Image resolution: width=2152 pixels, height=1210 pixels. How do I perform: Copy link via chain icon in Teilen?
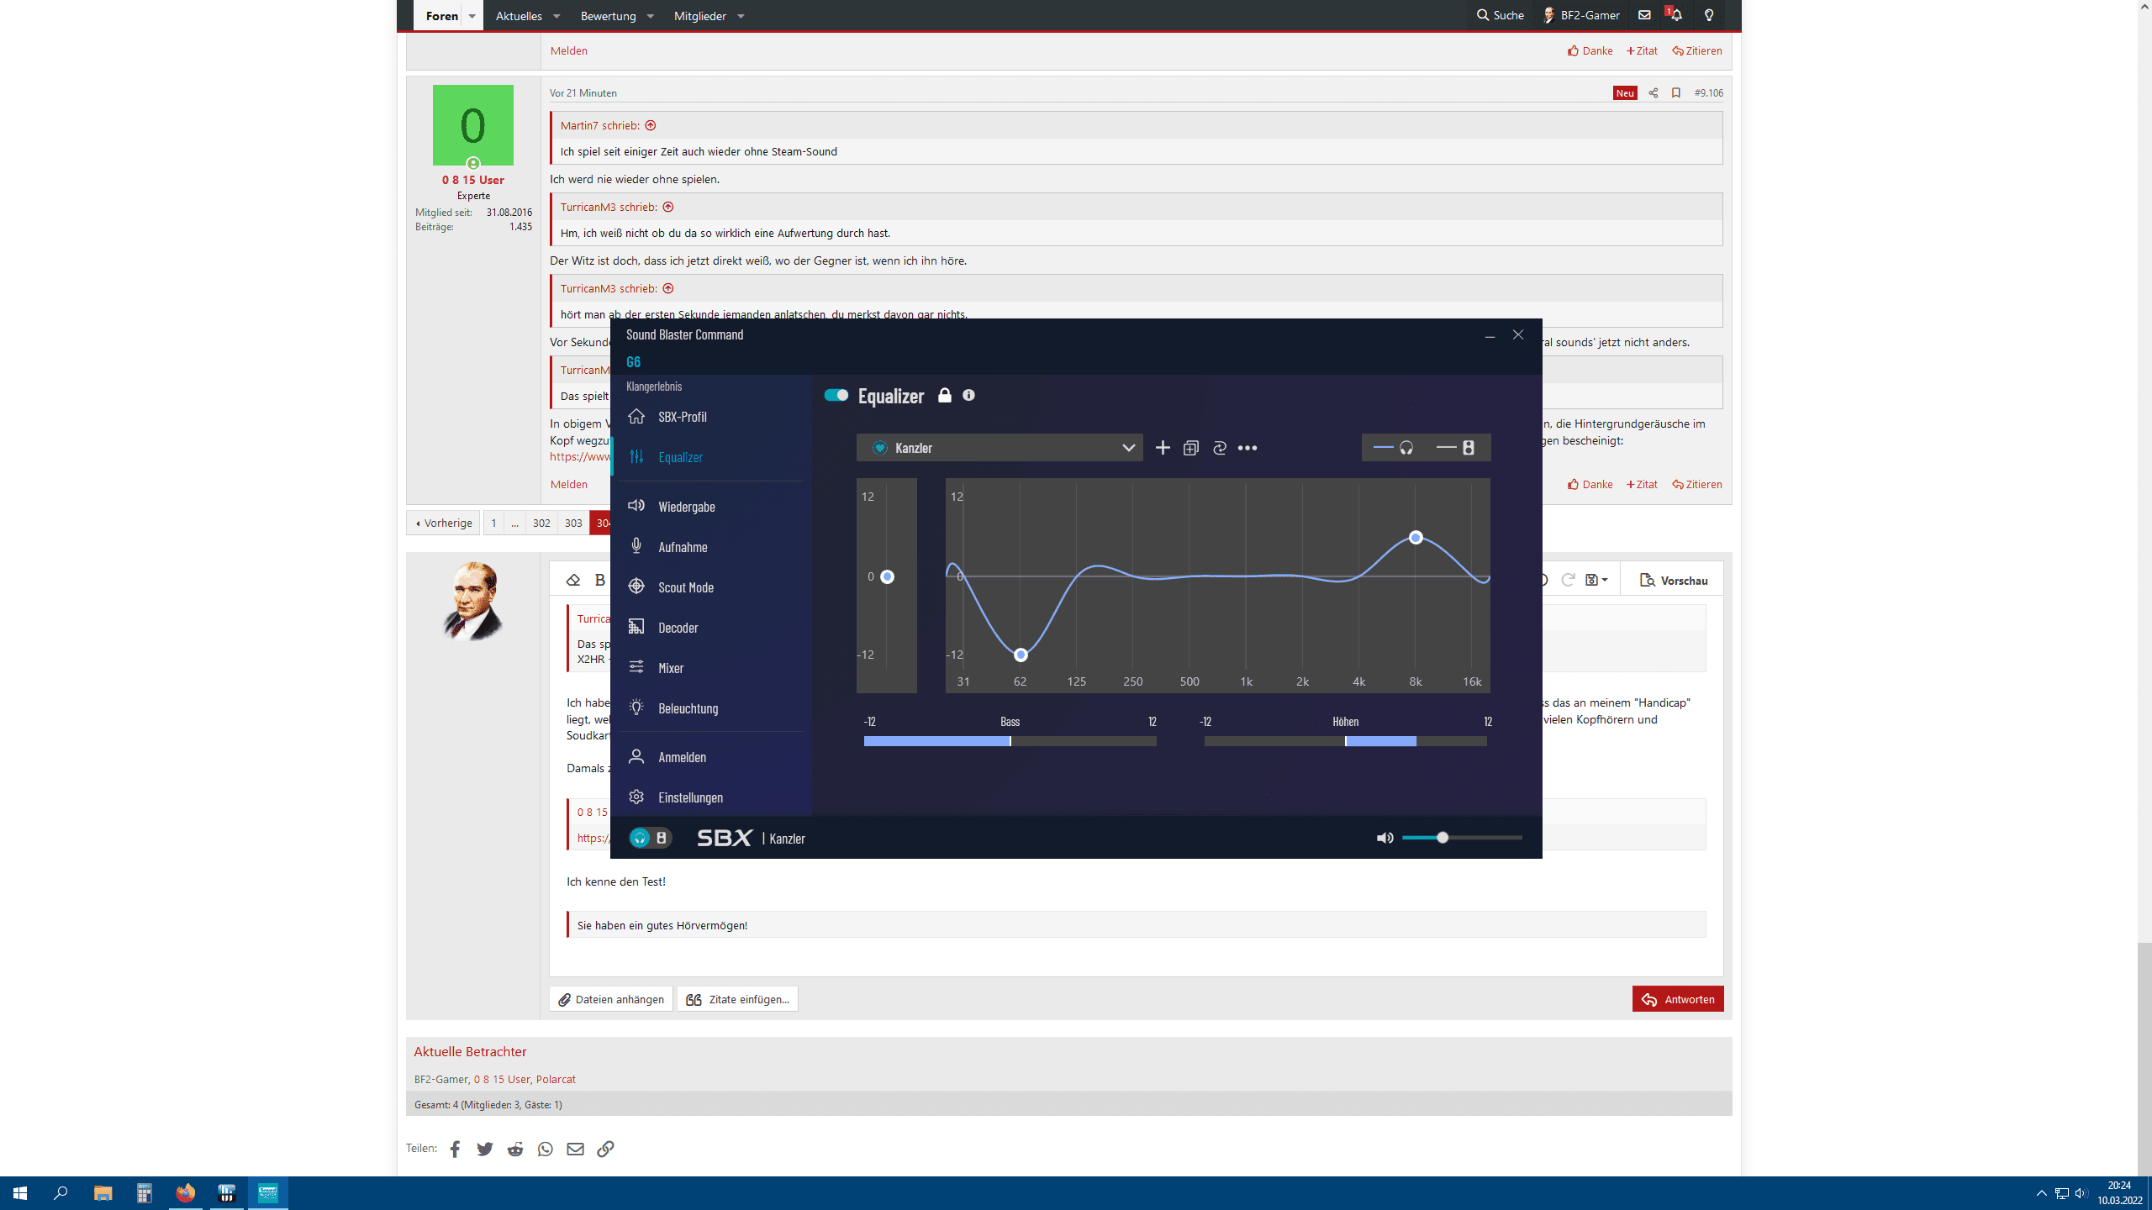click(605, 1149)
